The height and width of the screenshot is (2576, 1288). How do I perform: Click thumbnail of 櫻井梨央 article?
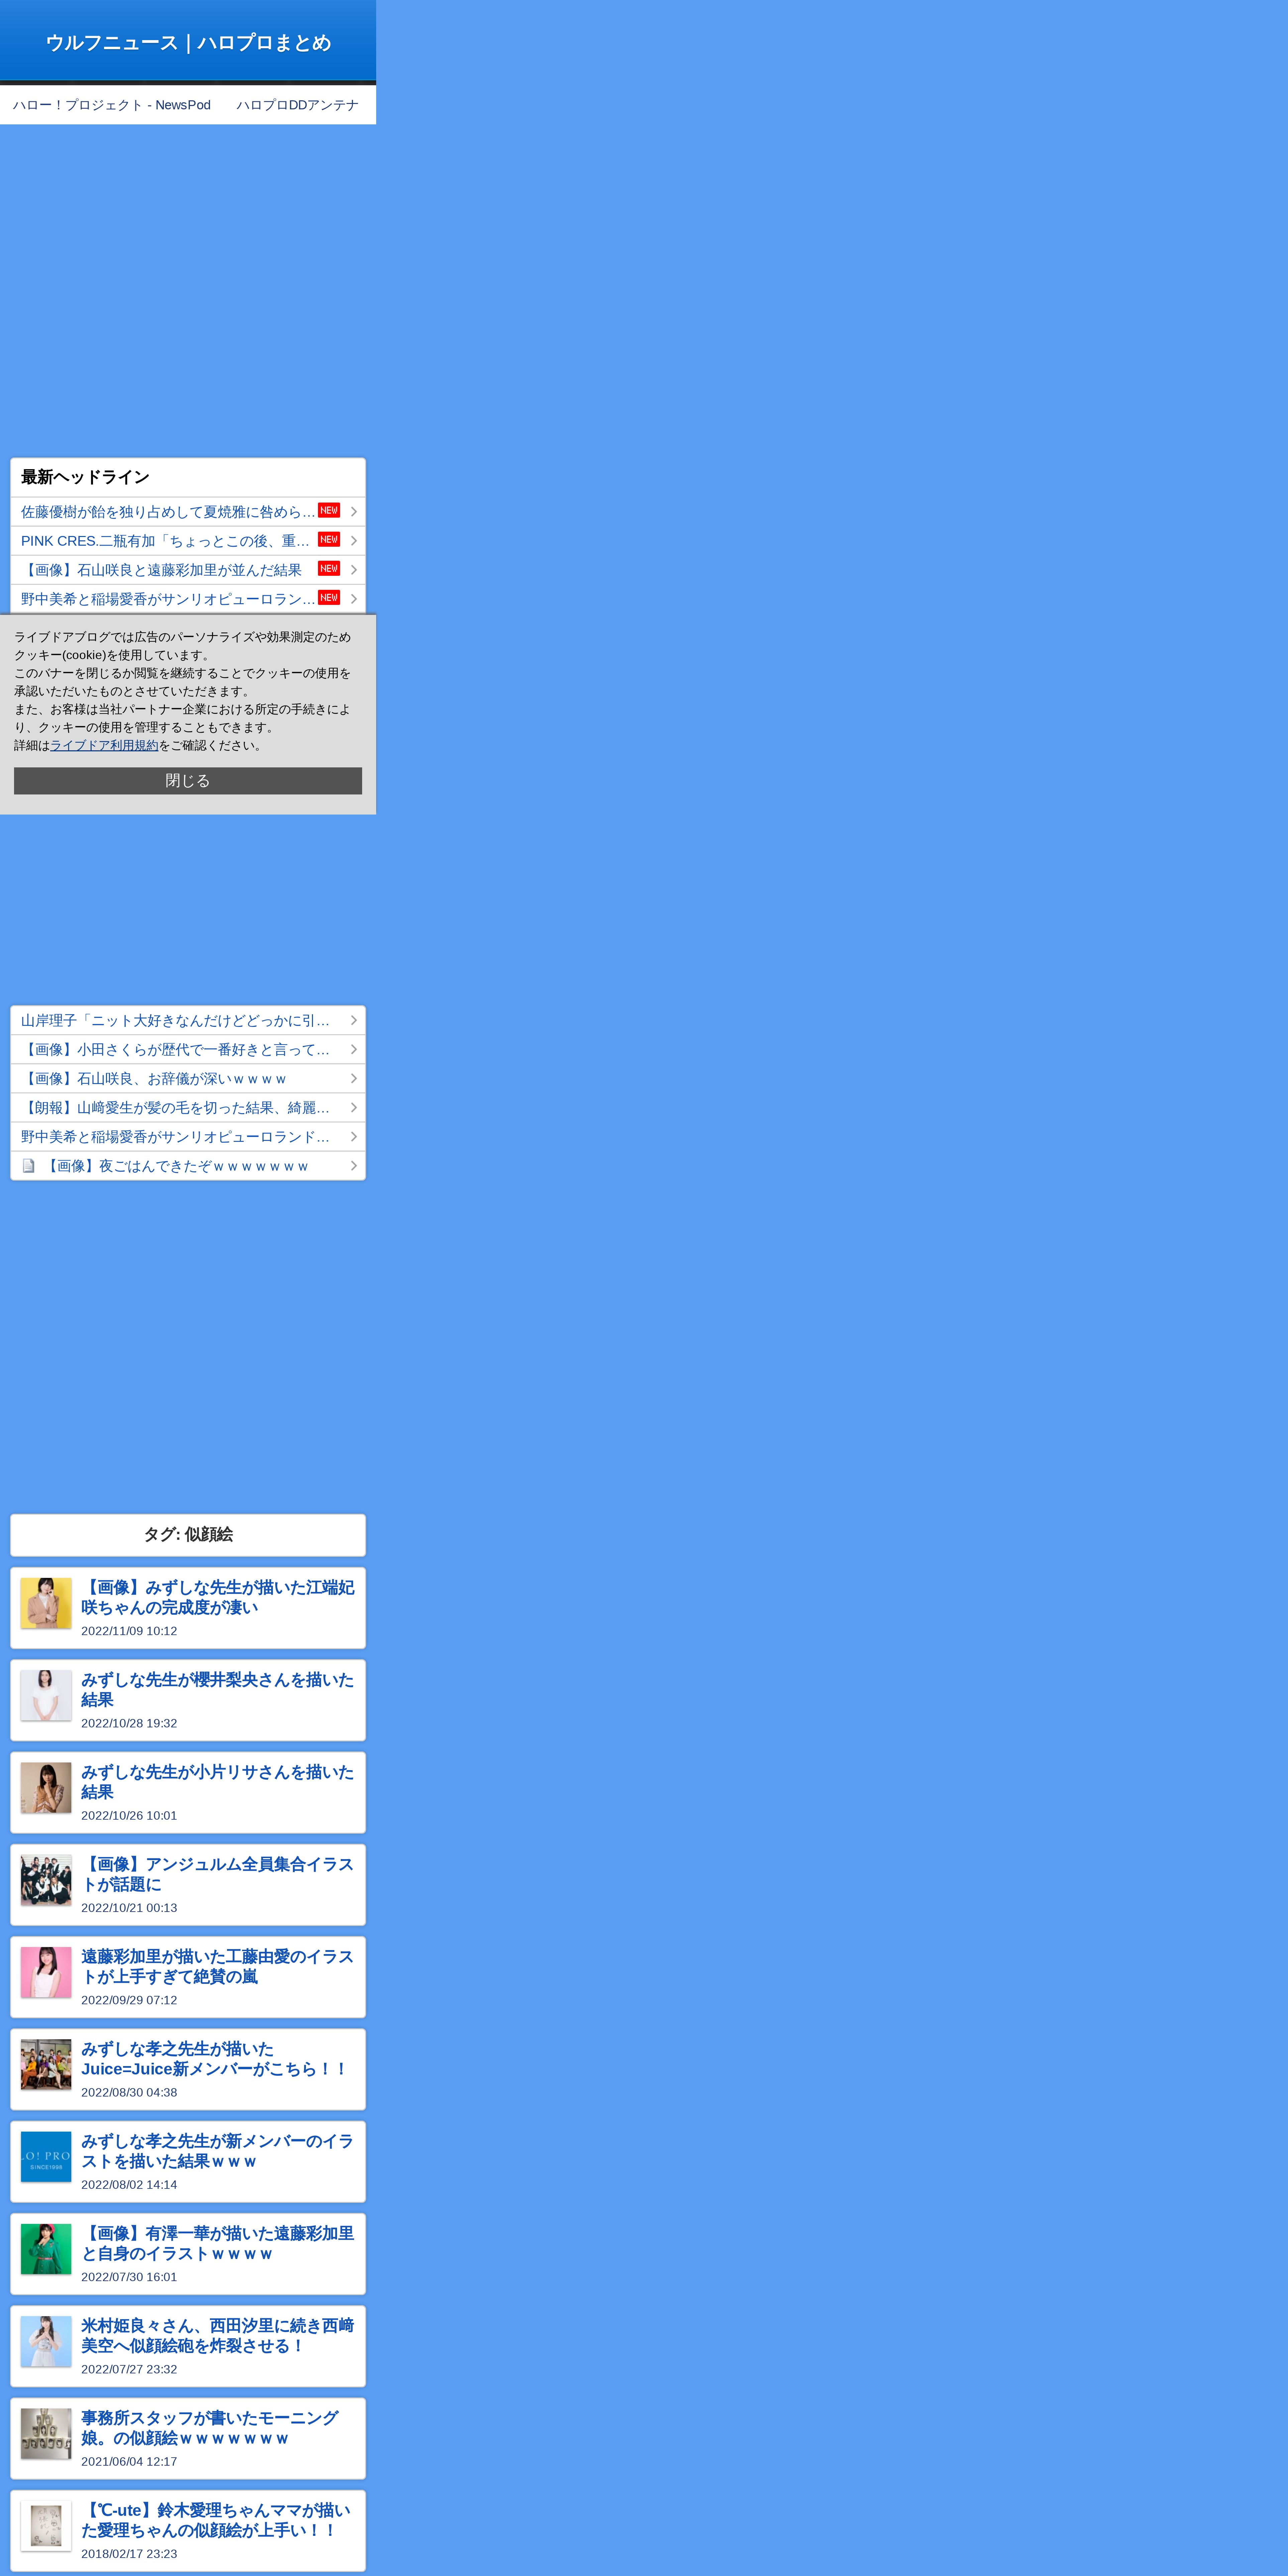pyautogui.click(x=46, y=1695)
